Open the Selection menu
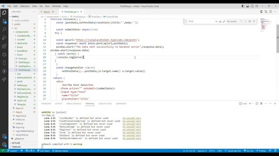Screen dimensions: 279x156 pos(25,6)
